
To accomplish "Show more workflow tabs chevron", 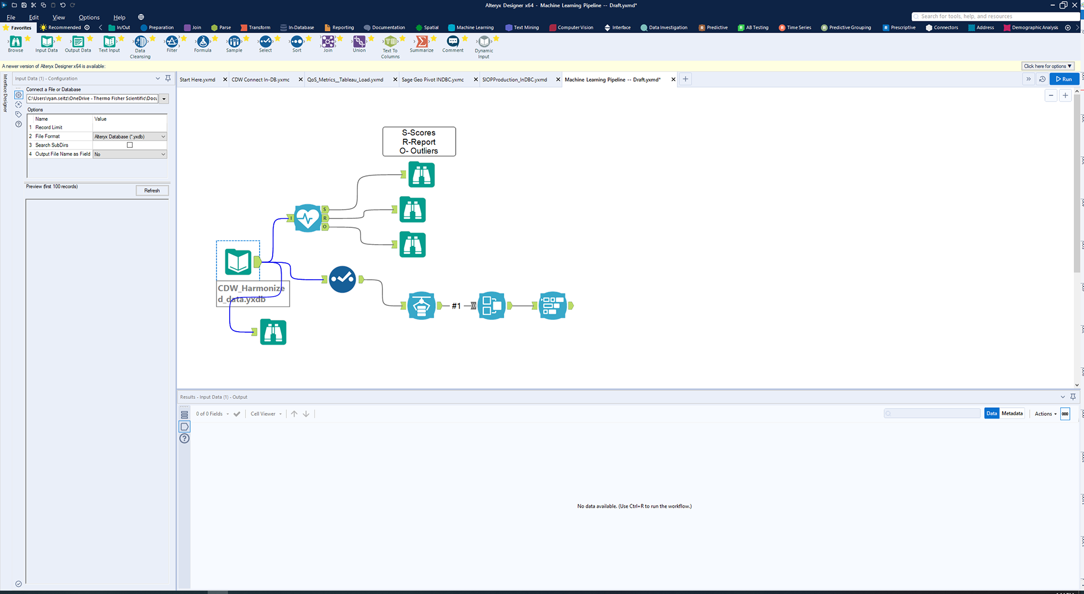I will click(x=1028, y=79).
